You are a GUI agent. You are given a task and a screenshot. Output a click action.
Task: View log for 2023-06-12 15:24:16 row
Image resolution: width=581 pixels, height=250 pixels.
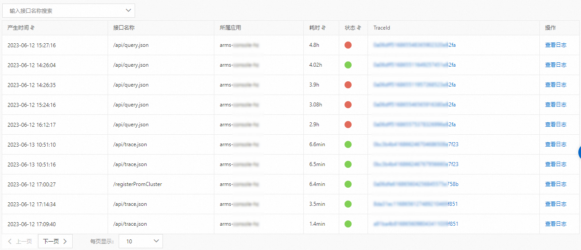[556, 105]
